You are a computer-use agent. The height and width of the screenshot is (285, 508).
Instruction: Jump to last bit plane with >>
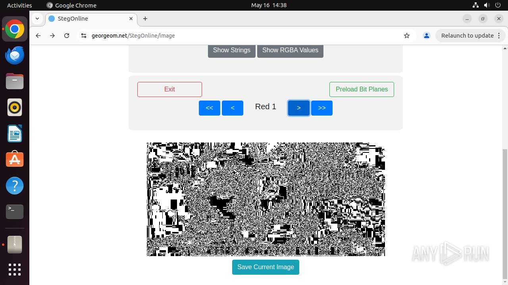pyautogui.click(x=322, y=108)
